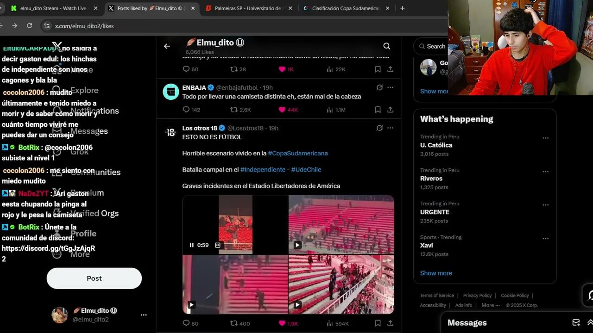Bookmark the Los otros 18 post

[x=378, y=323]
